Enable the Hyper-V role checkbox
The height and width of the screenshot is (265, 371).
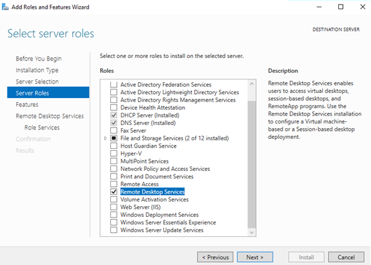pyautogui.click(x=114, y=154)
